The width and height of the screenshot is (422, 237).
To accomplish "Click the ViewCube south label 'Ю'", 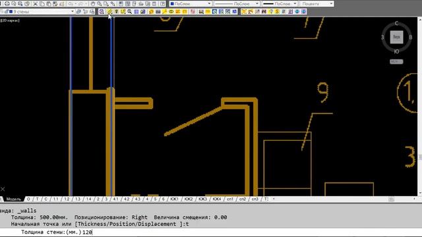I will [x=396, y=51].
